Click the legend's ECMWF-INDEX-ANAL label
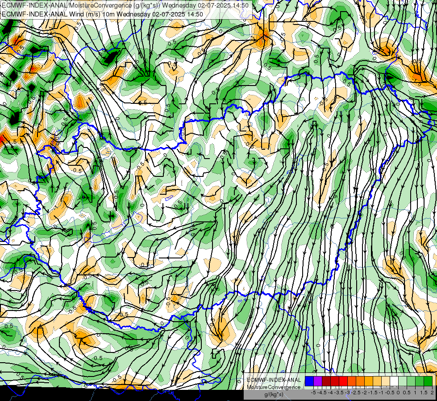The image size is (437, 401). [x=274, y=380]
